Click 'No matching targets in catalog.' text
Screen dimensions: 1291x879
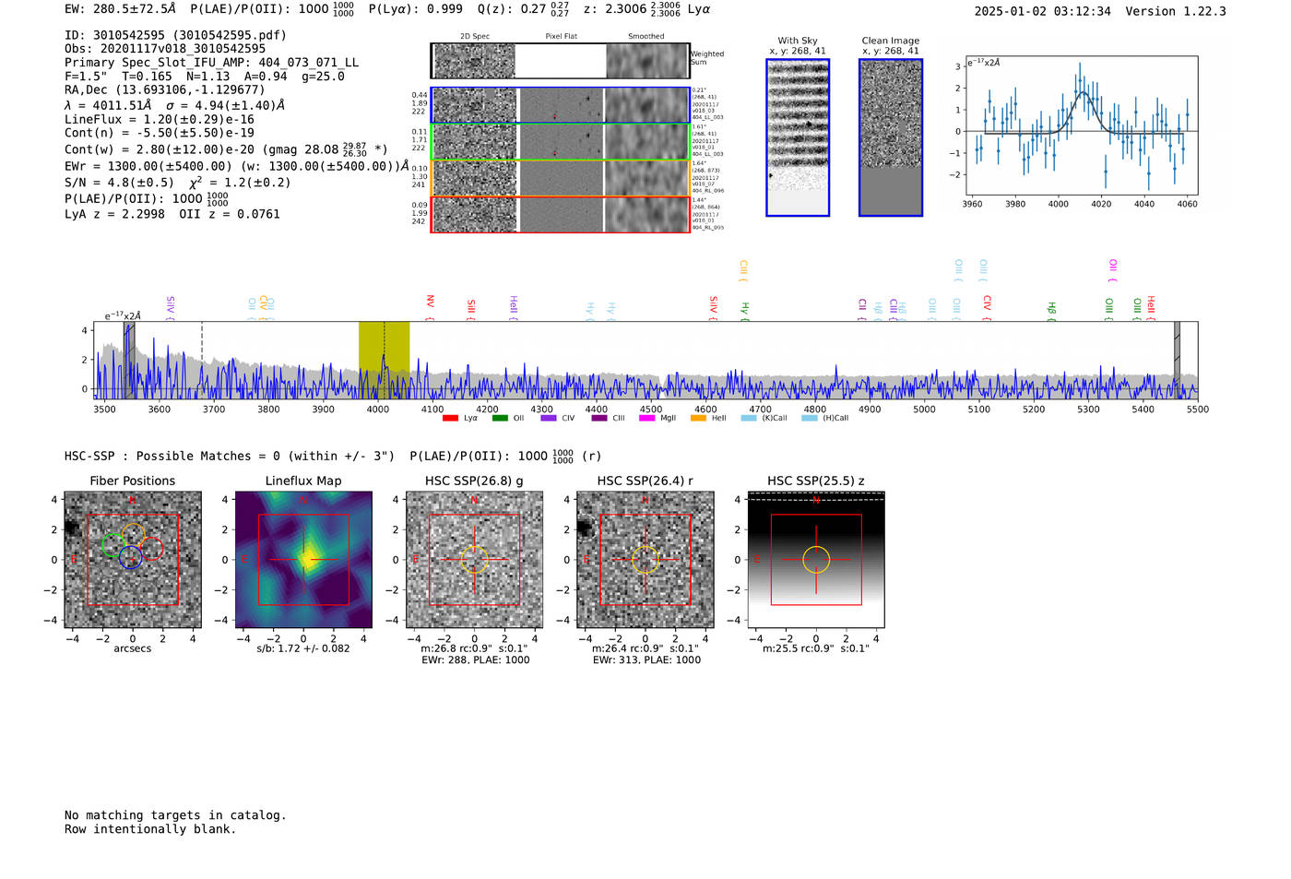pos(175,815)
